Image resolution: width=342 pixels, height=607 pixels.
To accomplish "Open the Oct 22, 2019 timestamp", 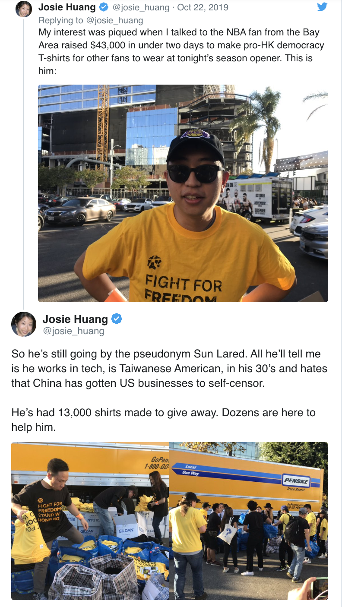I will click(x=203, y=7).
